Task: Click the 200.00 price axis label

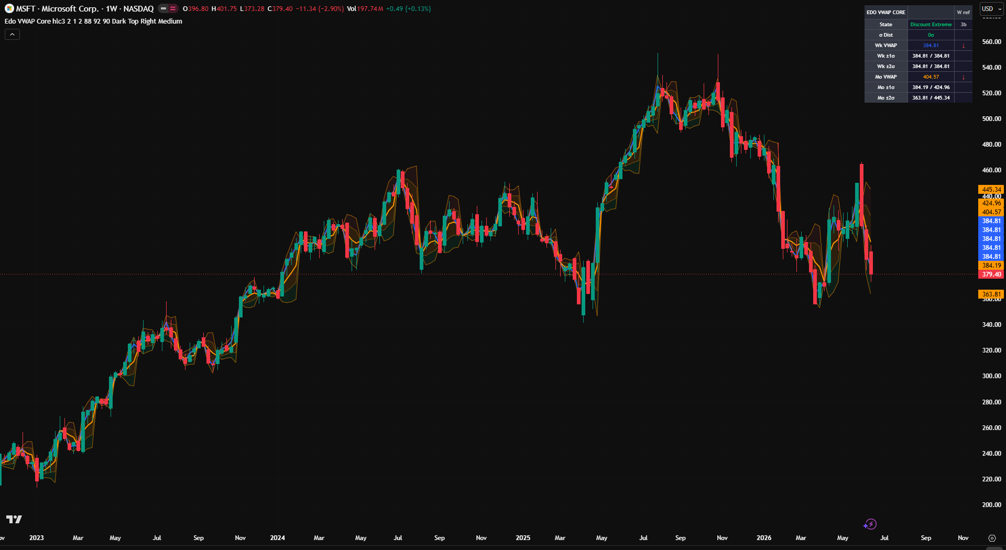Action: point(991,505)
